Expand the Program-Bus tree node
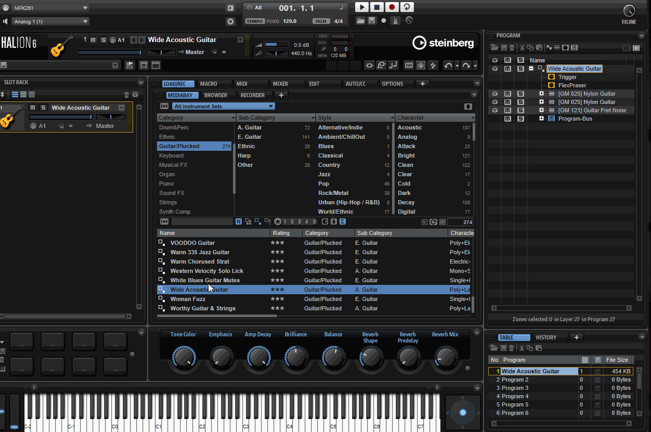Image resolution: width=651 pixels, height=432 pixels. [x=541, y=119]
